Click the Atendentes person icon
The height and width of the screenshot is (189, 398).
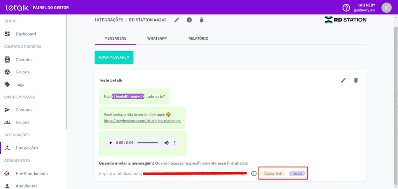click(x=7, y=186)
